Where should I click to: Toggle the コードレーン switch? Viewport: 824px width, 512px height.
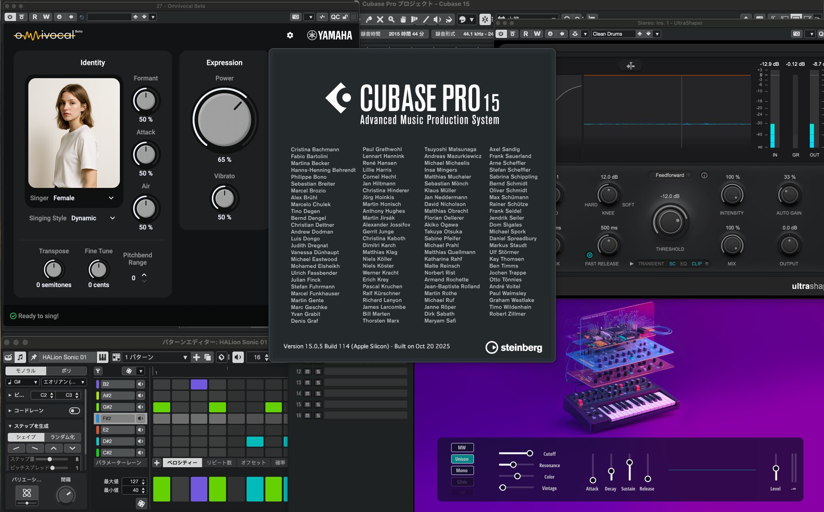[x=74, y=411]
